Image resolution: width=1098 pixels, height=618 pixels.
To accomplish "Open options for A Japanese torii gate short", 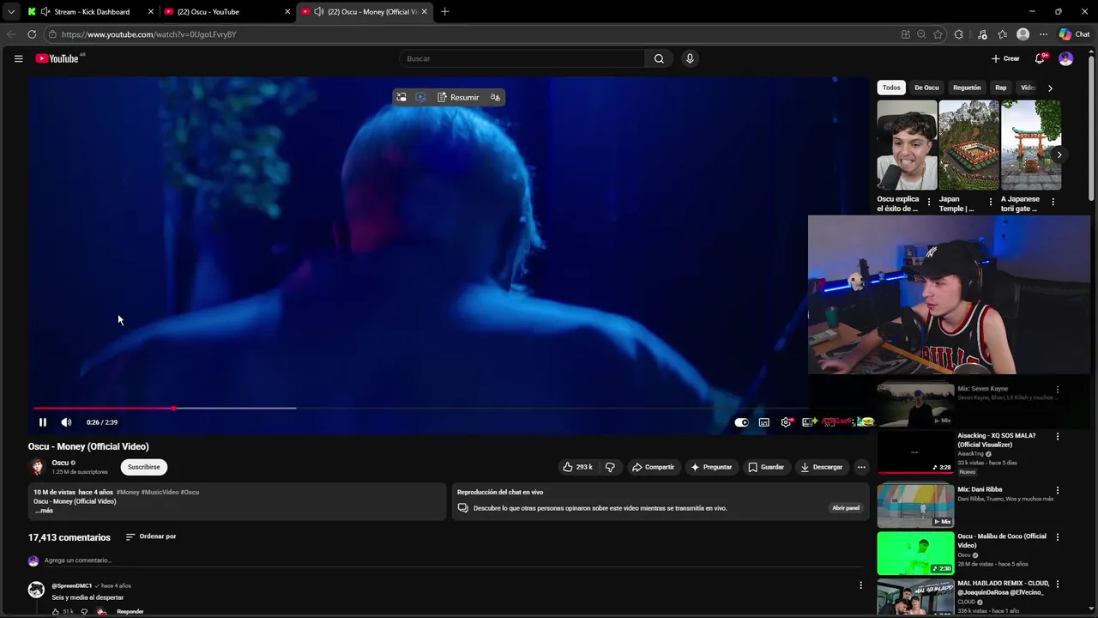I will coord(1053,202).
